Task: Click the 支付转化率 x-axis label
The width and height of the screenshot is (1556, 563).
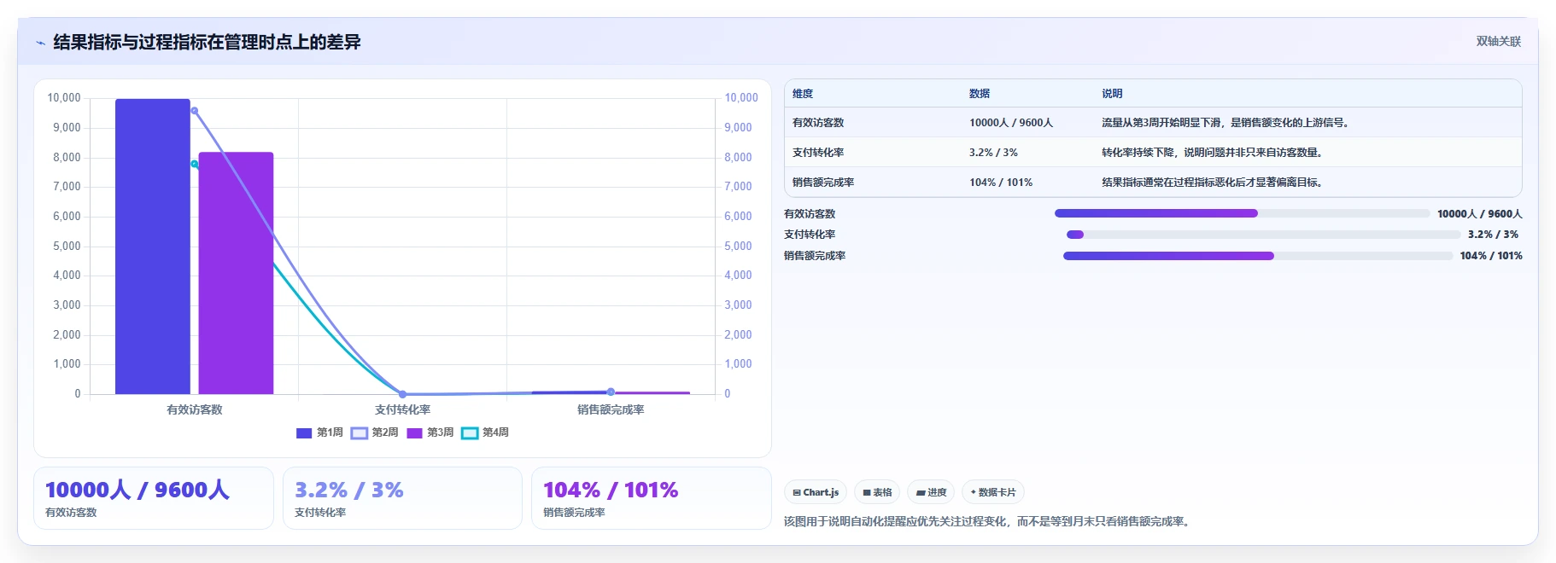Action: [402, 409]
